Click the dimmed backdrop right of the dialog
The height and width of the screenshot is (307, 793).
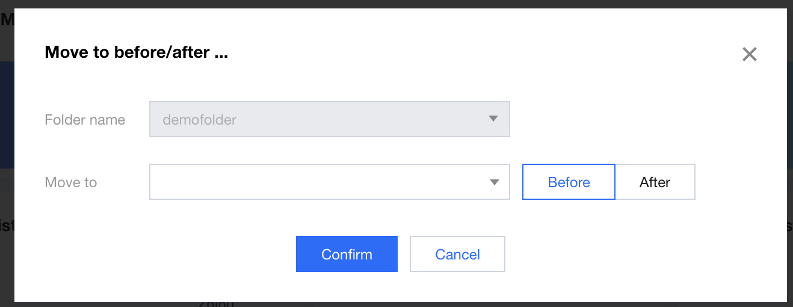[789, 150]
